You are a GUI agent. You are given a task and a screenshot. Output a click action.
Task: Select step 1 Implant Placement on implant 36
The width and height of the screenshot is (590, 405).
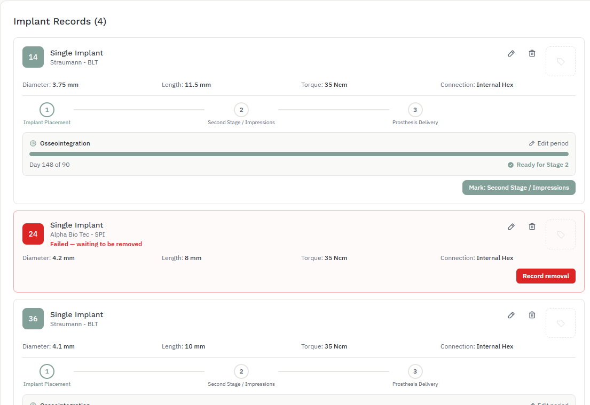(47, 371)
